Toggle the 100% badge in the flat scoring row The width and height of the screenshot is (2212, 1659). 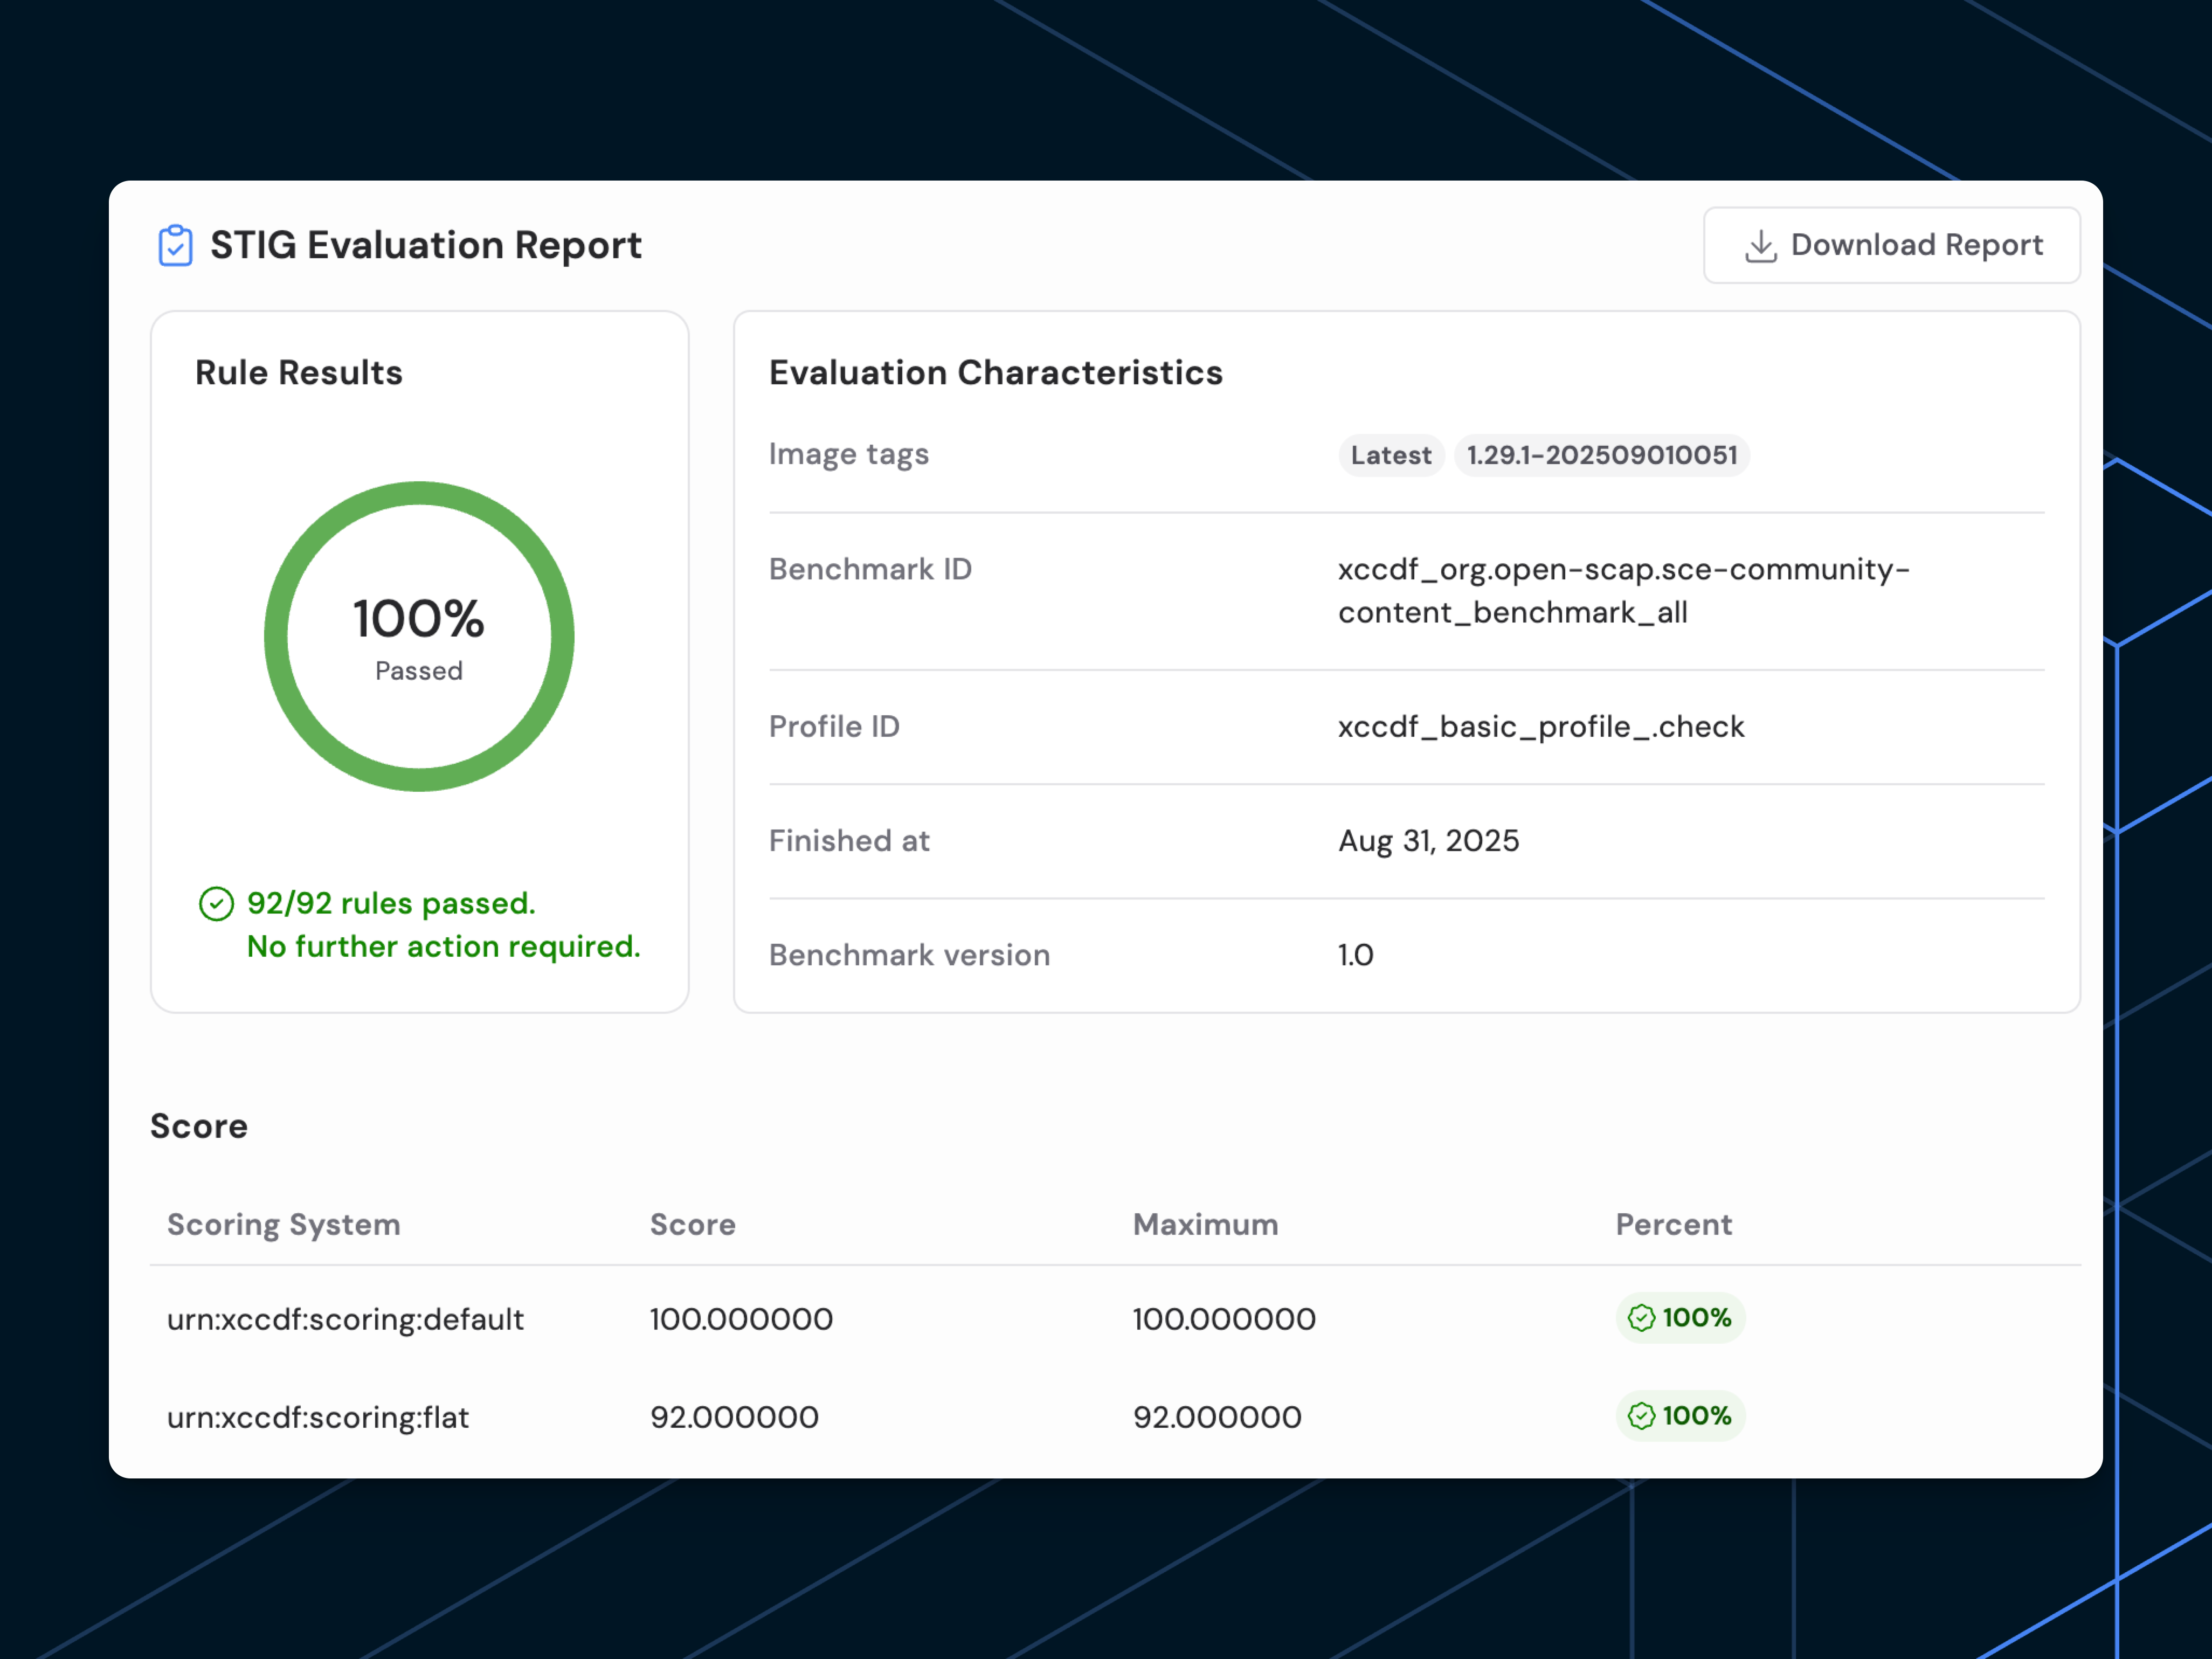coord(1679,1416)
